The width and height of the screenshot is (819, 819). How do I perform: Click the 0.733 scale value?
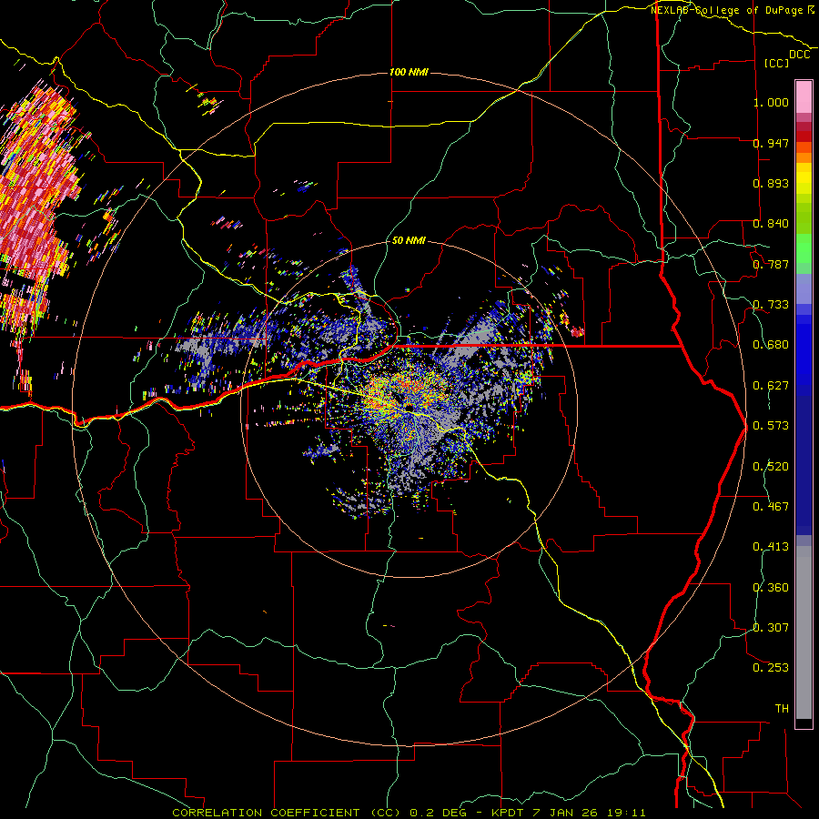(771, 305)
